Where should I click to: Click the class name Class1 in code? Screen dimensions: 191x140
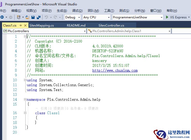coord(53,113)
